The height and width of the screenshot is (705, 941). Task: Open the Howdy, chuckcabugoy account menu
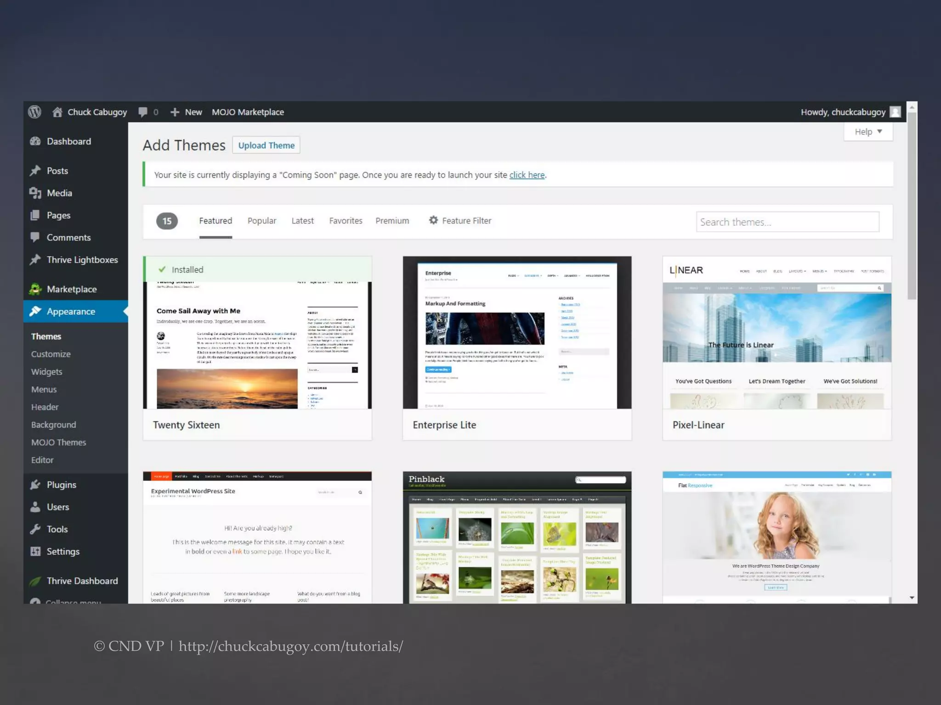pos(850,112)
